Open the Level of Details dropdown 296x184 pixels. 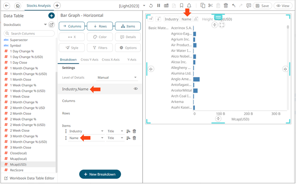pyautogui.click(x=117, y=78)
